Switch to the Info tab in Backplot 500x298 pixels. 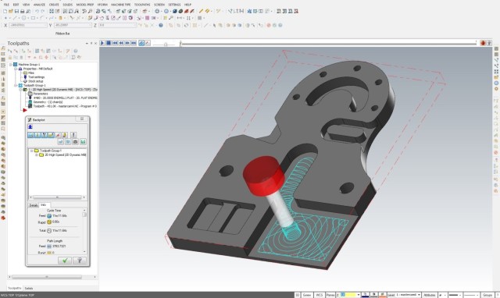(43, 205)
